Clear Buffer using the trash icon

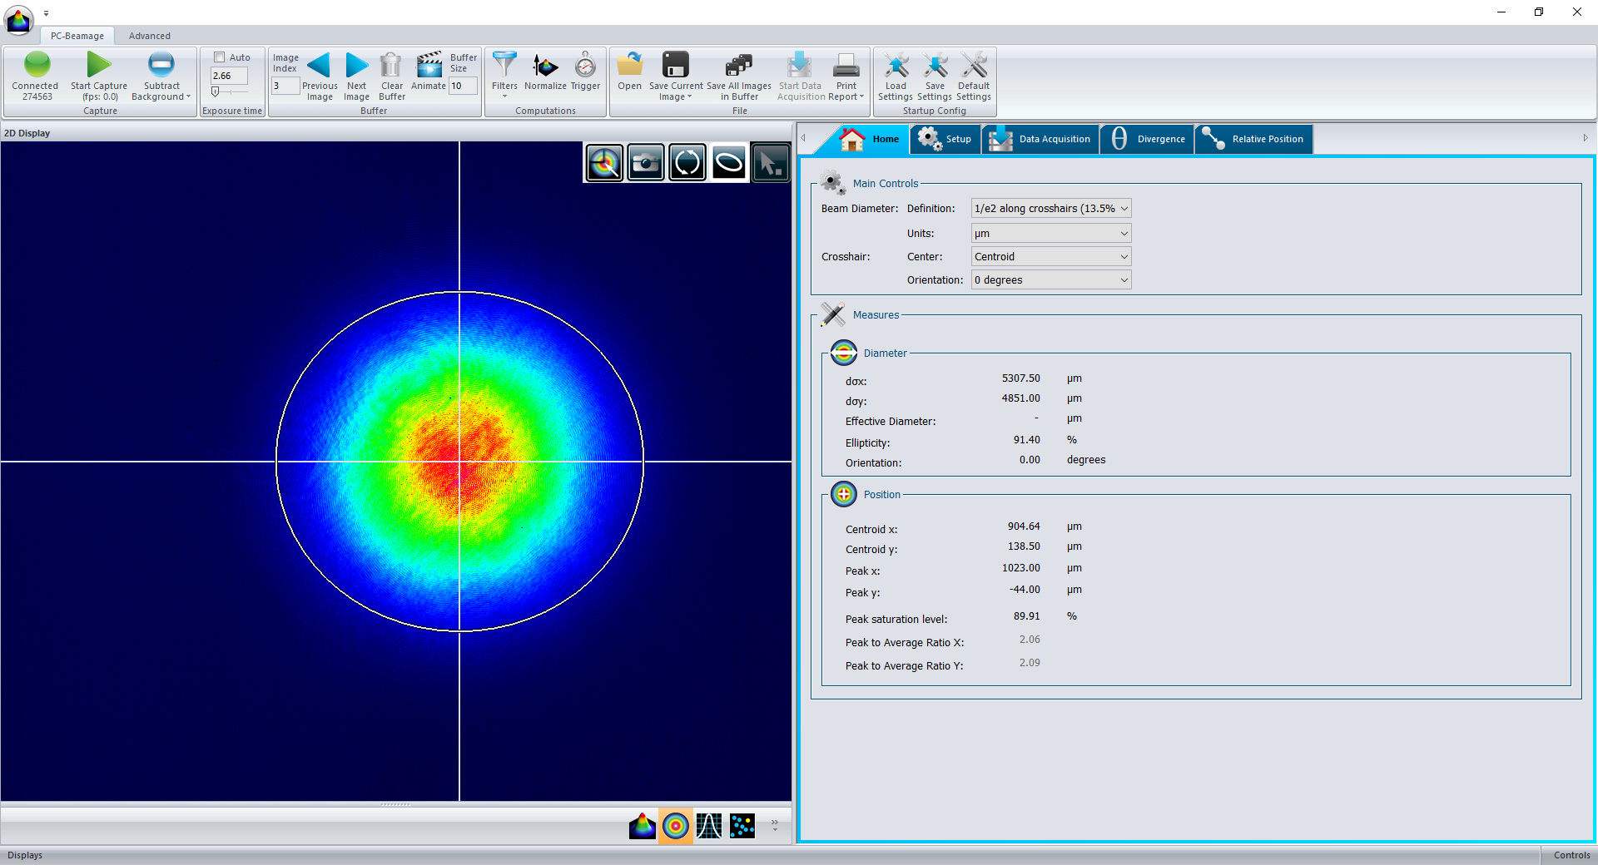(x=391, y=67)
